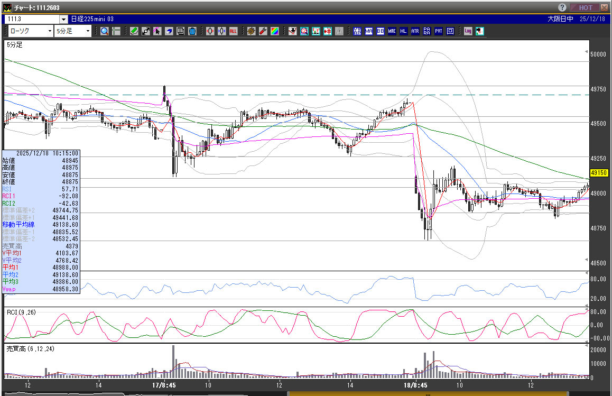Open the 5分足 timeframe dropdown
The width and height of the screenshot is (612, 396).
pos(73,31)
